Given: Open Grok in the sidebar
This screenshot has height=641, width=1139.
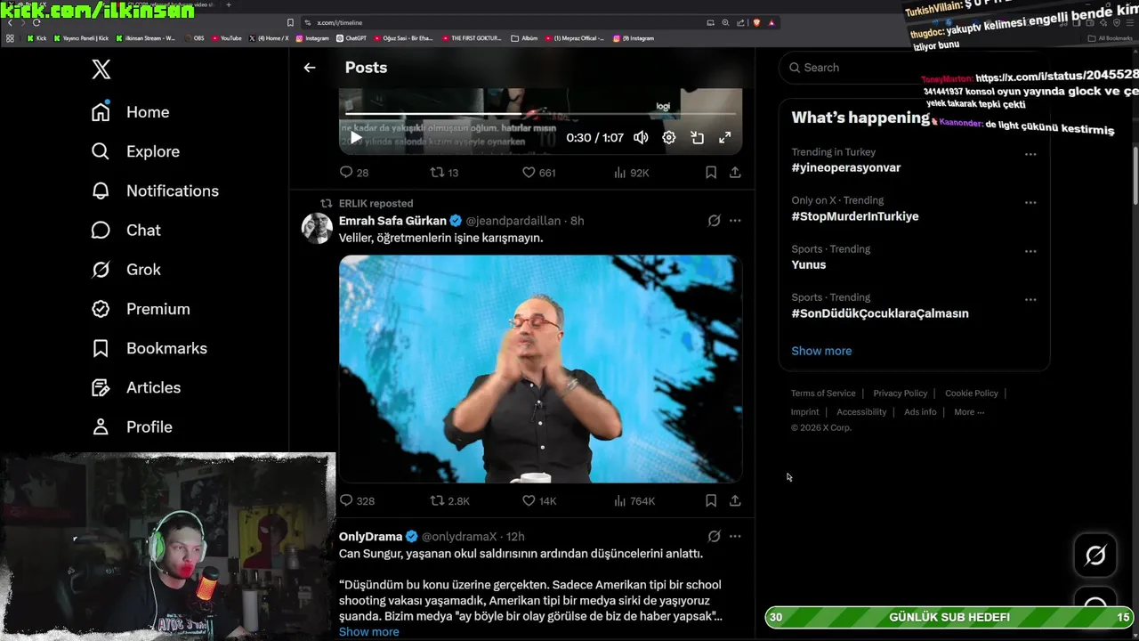Looking at the screenshot, I should 125,269.
